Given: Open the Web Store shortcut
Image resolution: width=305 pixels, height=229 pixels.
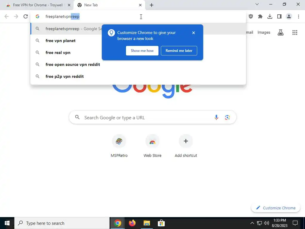Looking at the screenshot, I should (152, 146).
